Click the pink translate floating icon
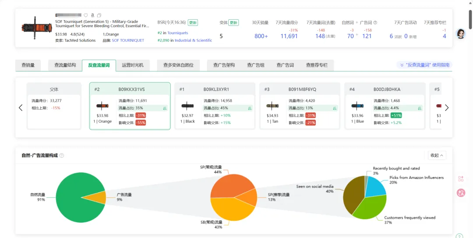473x238 pixels. (461, 193)
